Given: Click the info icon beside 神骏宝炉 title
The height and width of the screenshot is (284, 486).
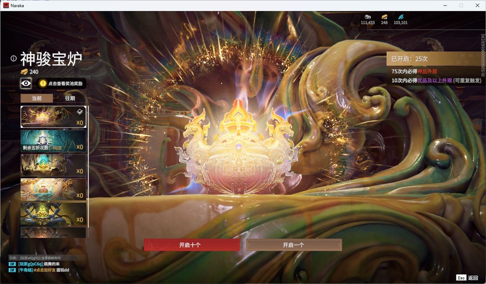Looking at the screenshot, I should 13,58.
